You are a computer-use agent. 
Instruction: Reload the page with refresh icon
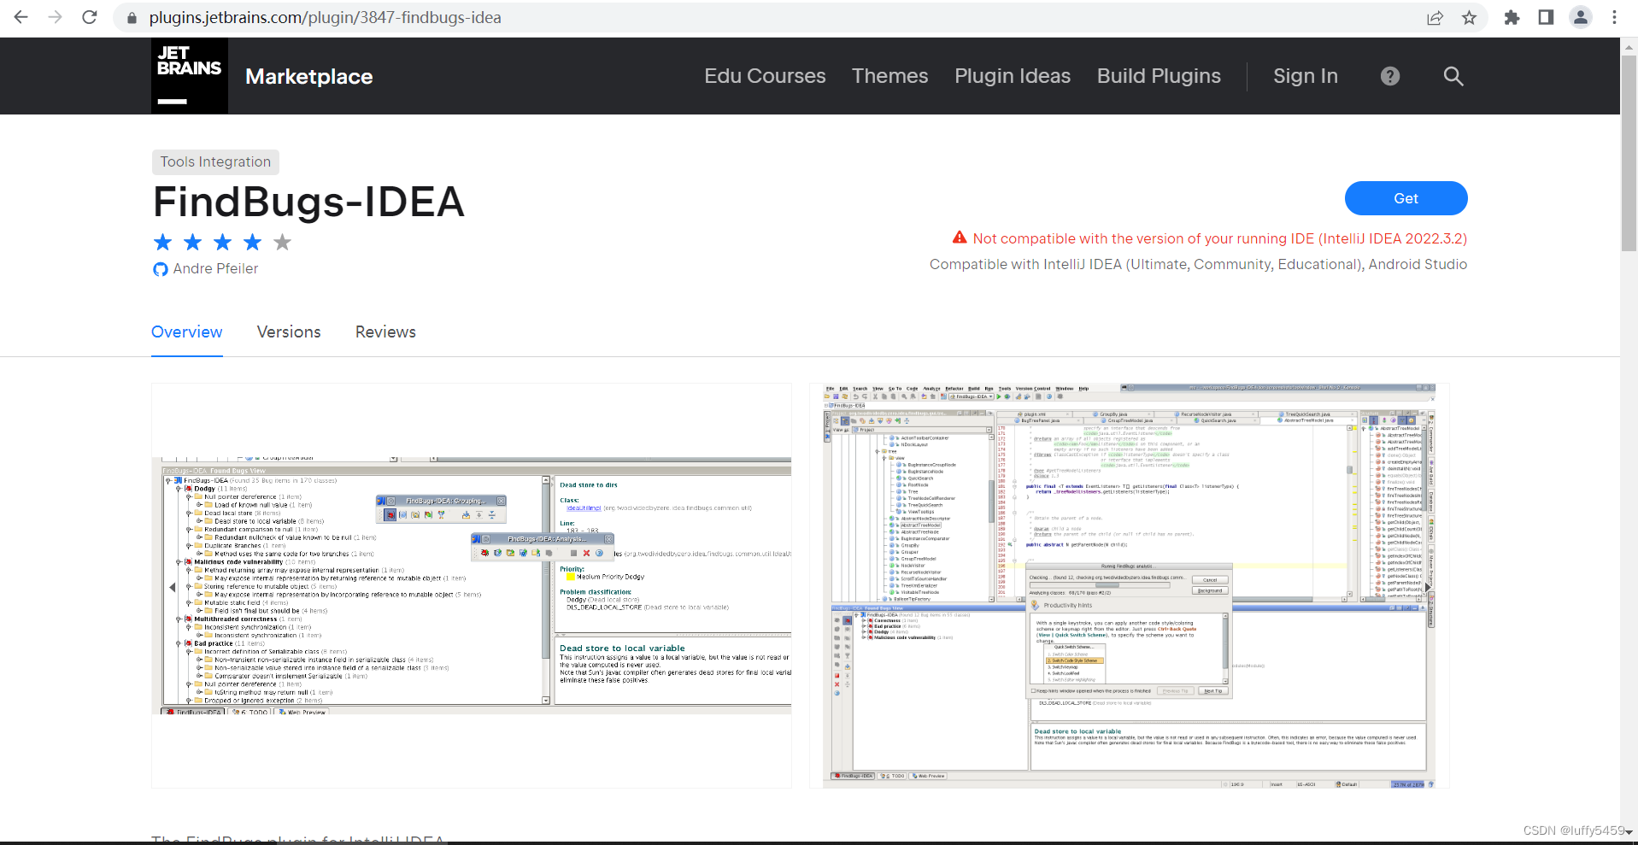90,17
